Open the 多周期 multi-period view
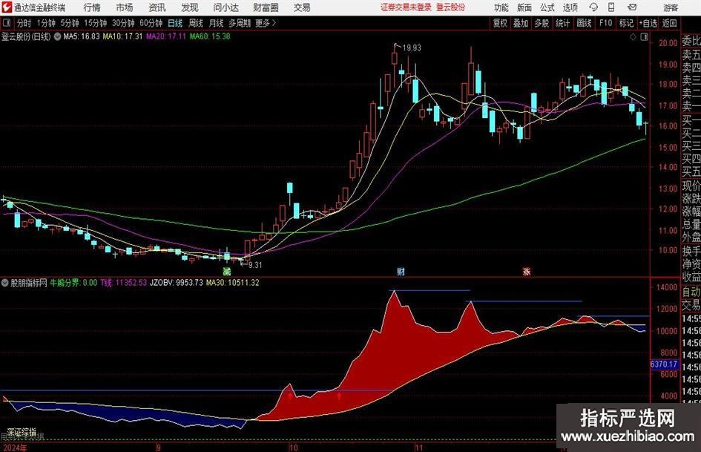701x452 pixels. 240,23
